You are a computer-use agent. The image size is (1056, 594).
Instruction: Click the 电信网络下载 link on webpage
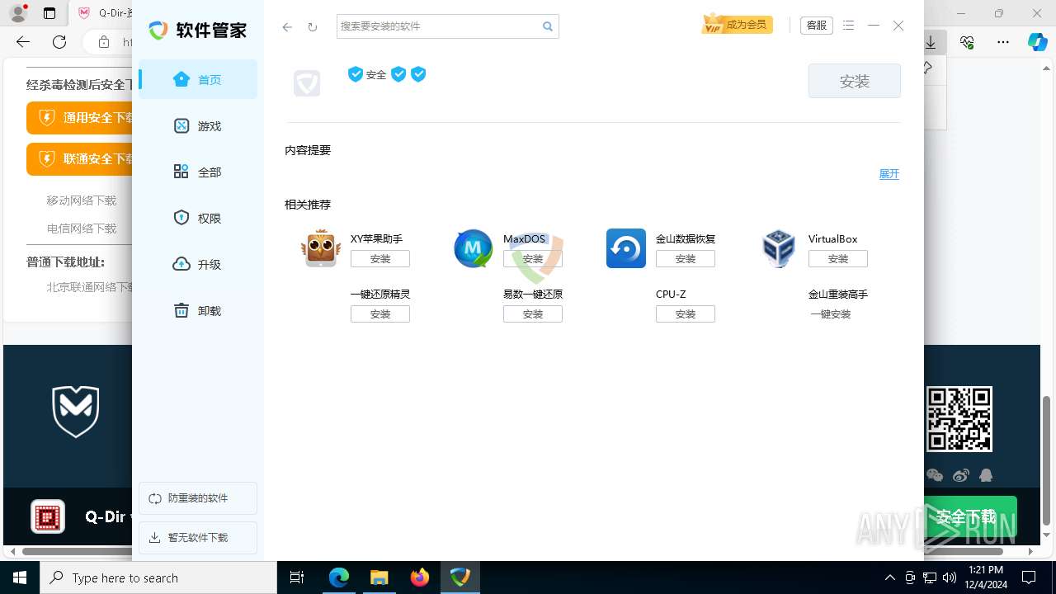(82, 229)
